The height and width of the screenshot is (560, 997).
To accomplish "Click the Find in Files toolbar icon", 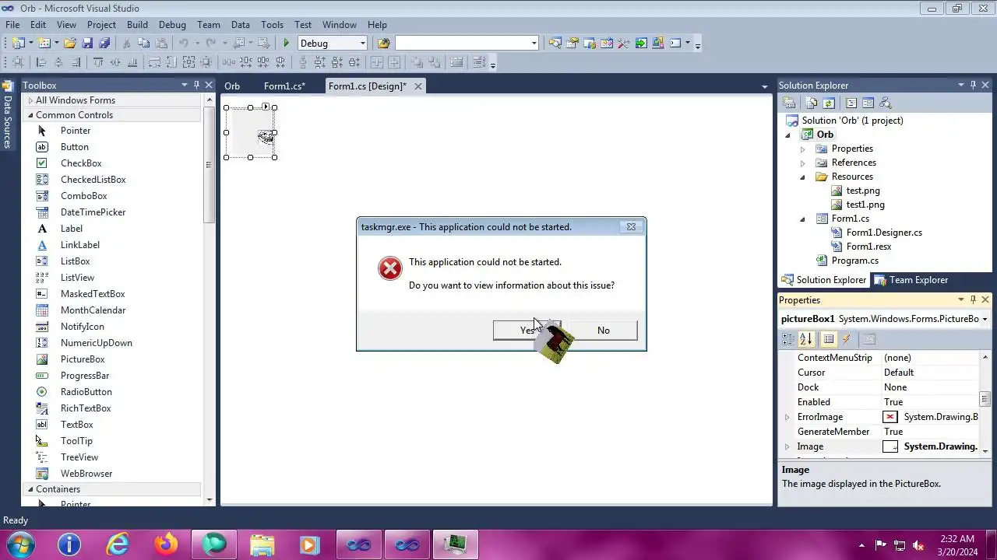I will (383, 44).
